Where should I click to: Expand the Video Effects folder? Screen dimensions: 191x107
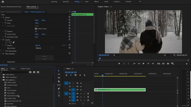coord(1,75)
